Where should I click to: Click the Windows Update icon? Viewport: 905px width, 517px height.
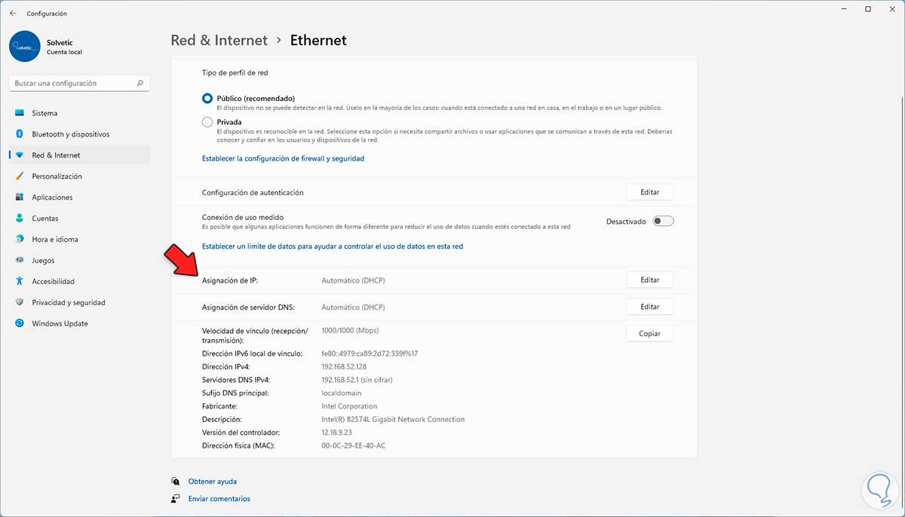[x=20, y=324]
